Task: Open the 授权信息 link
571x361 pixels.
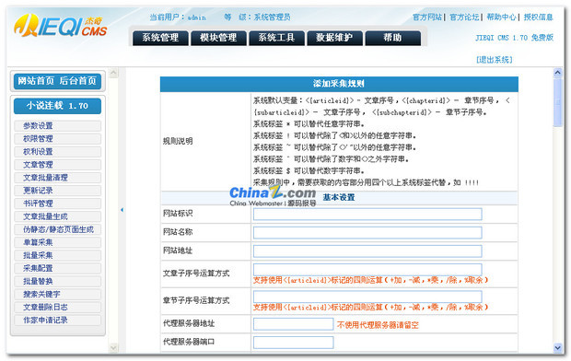Action: 538,17
